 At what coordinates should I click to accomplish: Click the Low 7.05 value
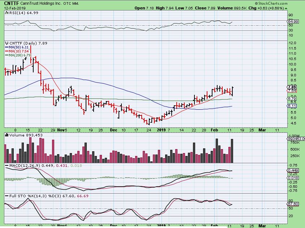coord(184,8)
